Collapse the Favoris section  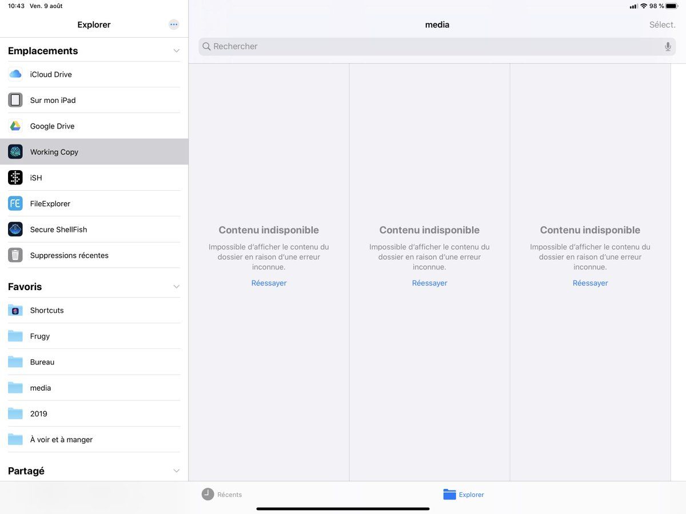point(176,287)
